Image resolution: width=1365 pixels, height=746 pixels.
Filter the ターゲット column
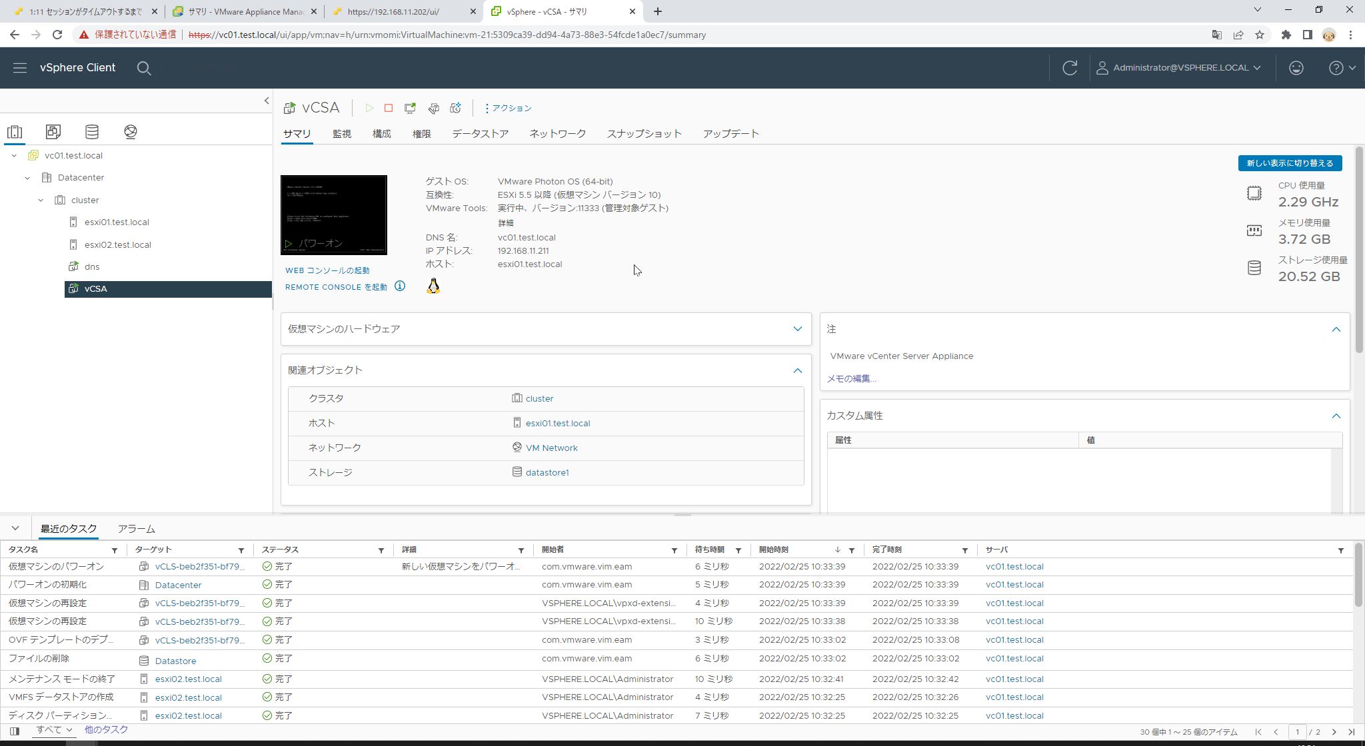241,550
